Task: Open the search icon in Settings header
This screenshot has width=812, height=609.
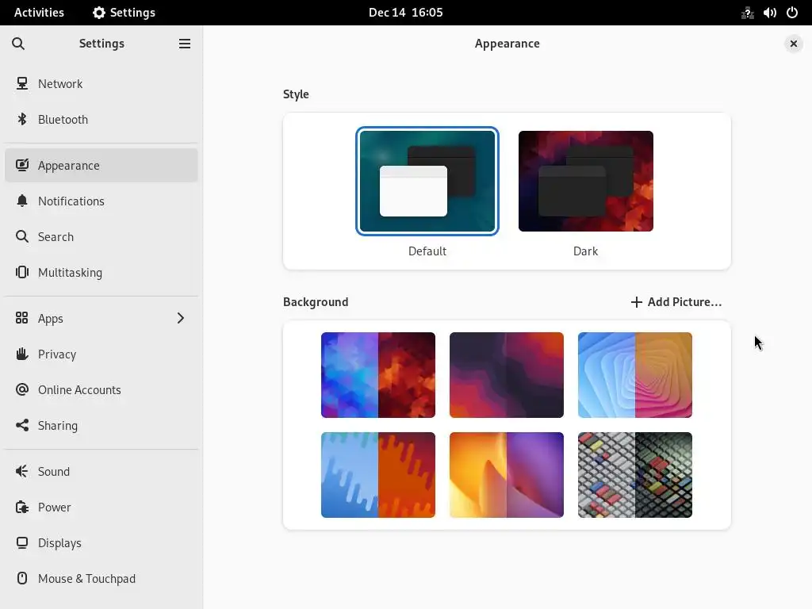Action: (18, 44)
